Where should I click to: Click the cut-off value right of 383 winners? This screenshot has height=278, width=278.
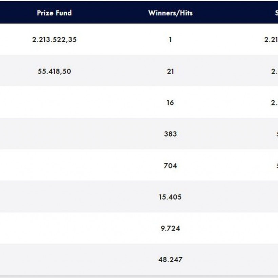click(276, 134)
